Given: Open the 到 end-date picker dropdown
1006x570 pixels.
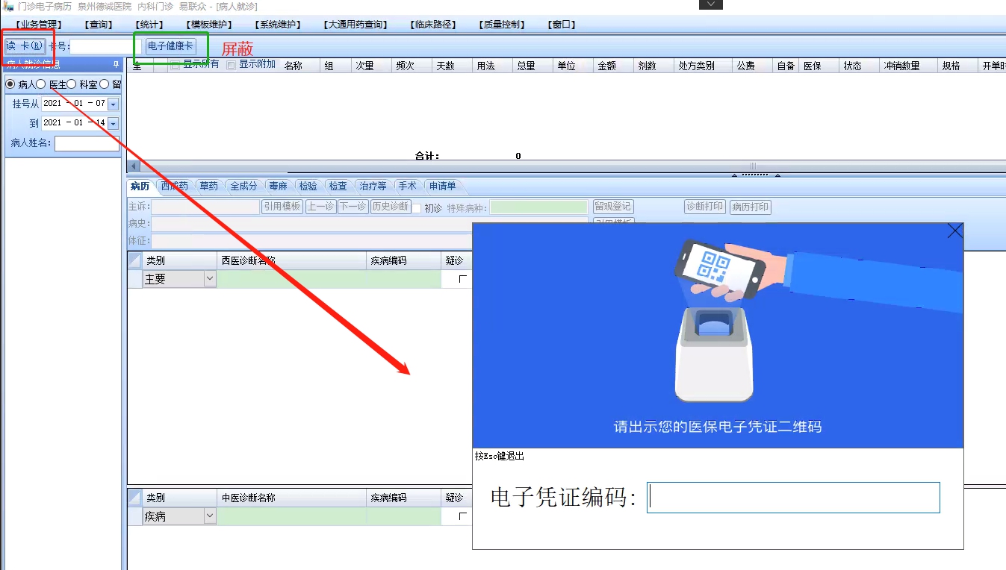Looking at the screenshot, I should point(114,123).
